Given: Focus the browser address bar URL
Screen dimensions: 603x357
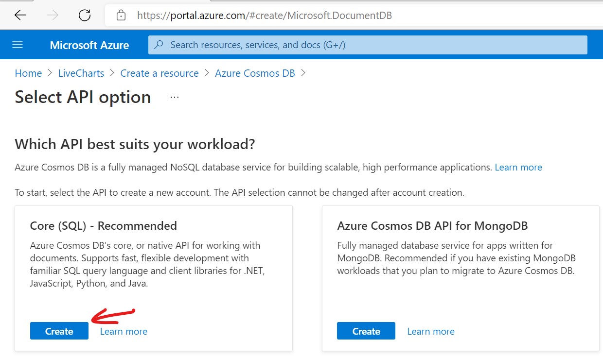Looking at the screenshot, I should click(265, 16).
